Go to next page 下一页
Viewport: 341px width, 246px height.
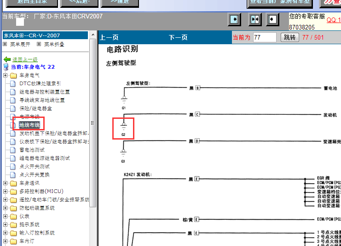[178, 37]
